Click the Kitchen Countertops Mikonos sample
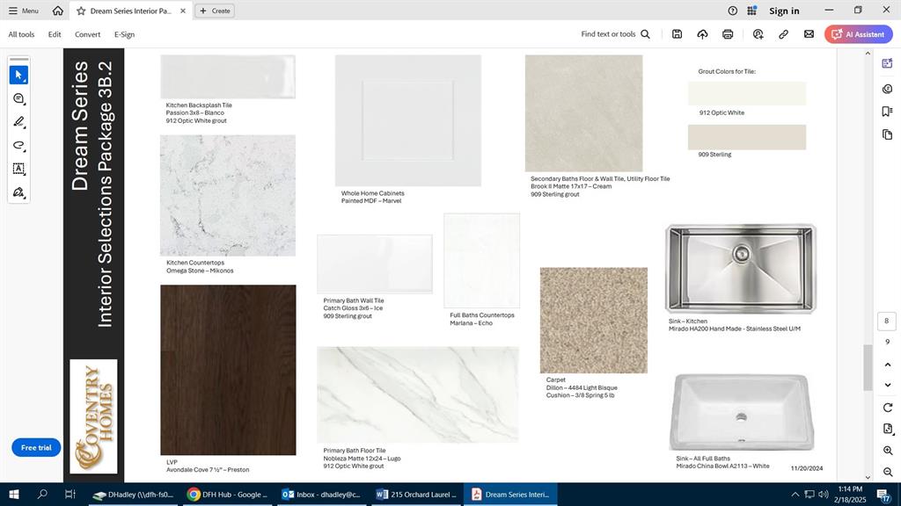This screenshot has height=506, width=901. 228,196
